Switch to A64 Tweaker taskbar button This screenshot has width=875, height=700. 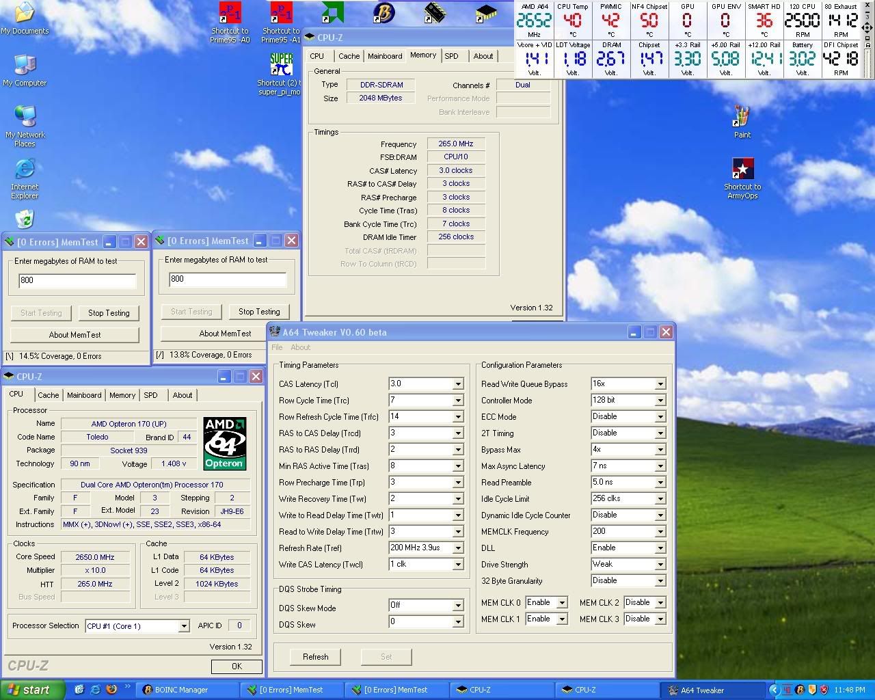pyautogui.click(x=711, y=690)
